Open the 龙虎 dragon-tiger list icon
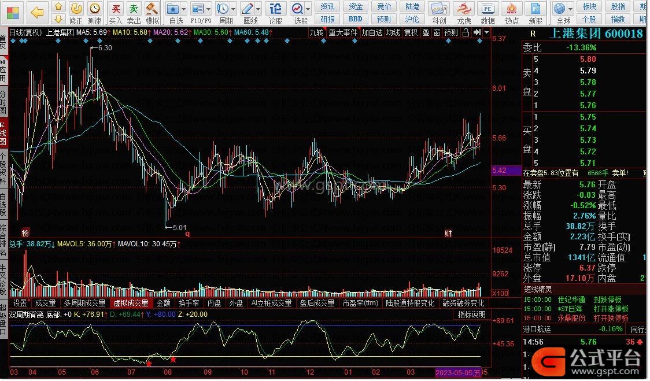This screenshot has height=381, width=650. click(464, 13)
